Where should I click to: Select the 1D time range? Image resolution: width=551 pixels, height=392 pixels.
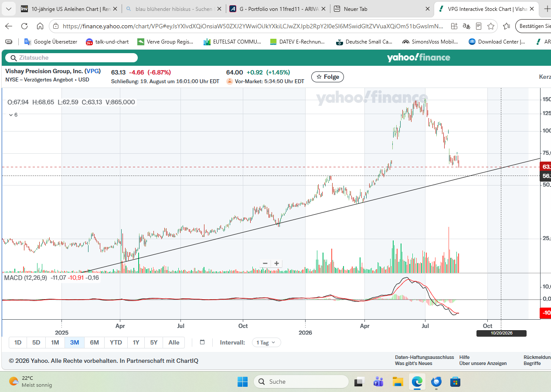tap(18, 342)
